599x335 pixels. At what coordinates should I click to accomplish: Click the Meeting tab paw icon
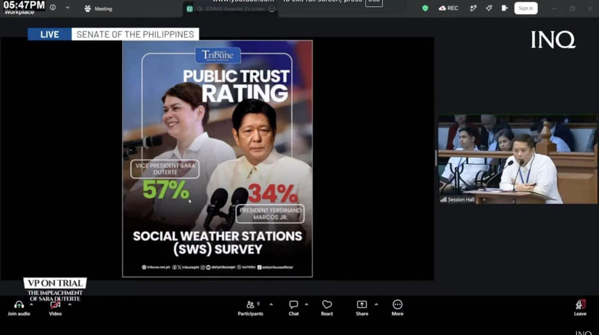click(x=88, y=8)
